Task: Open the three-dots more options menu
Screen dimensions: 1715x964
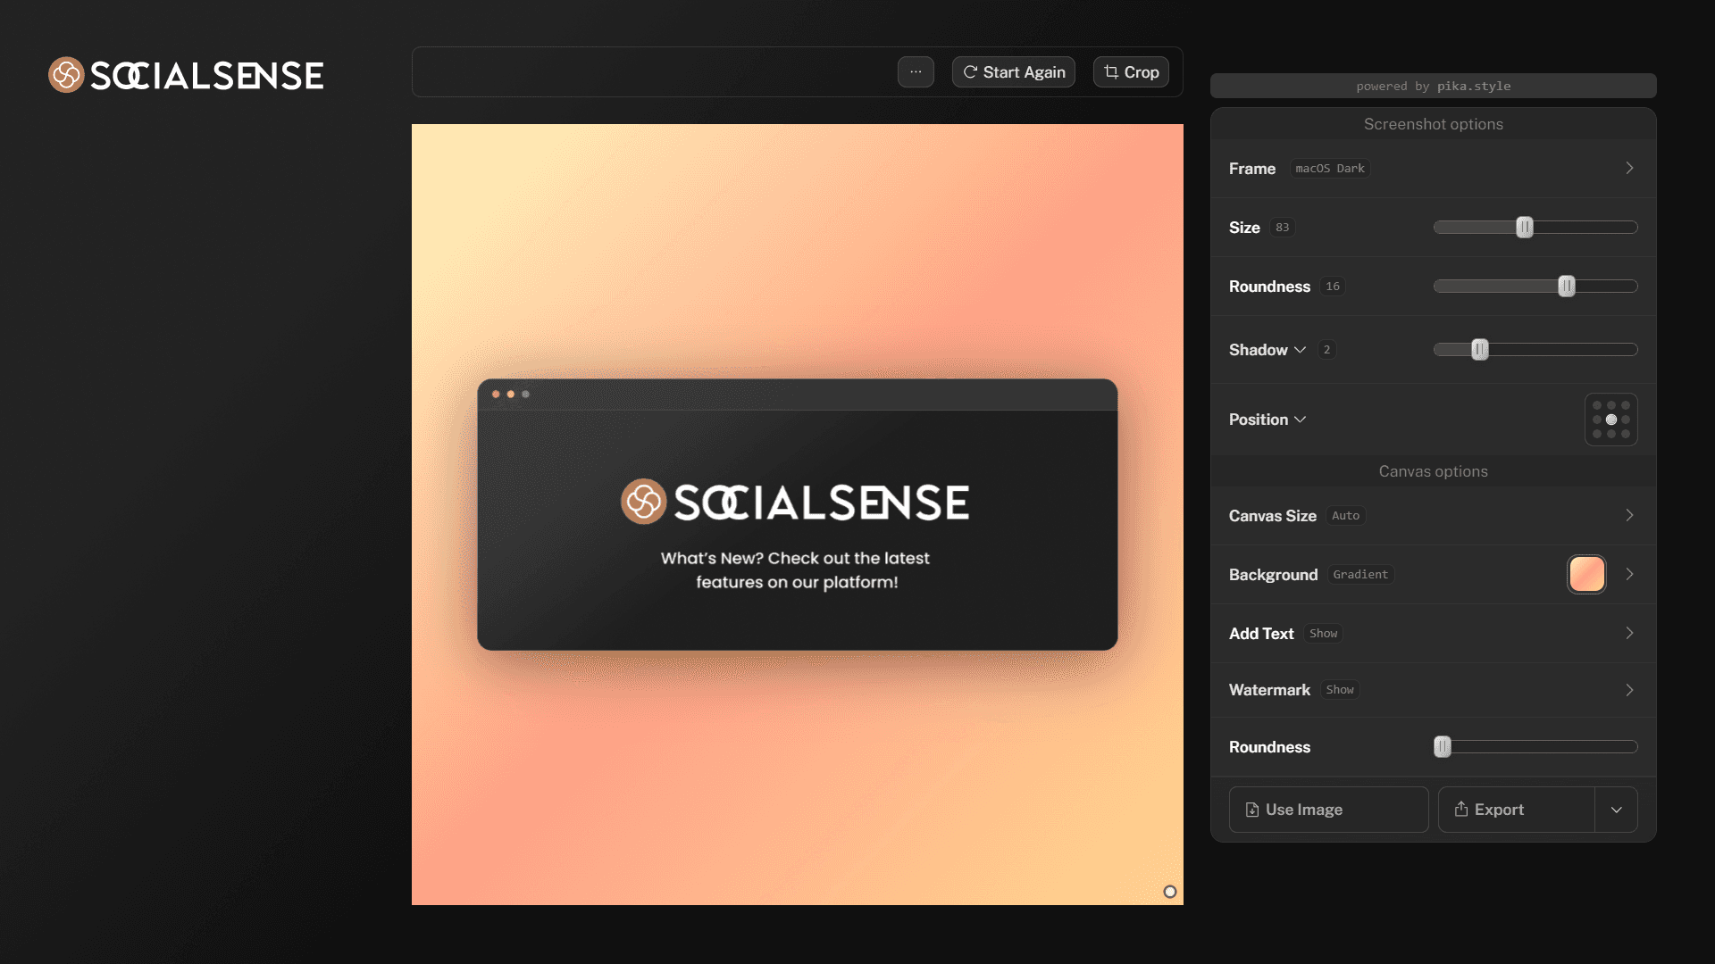Action: (916, 72)
